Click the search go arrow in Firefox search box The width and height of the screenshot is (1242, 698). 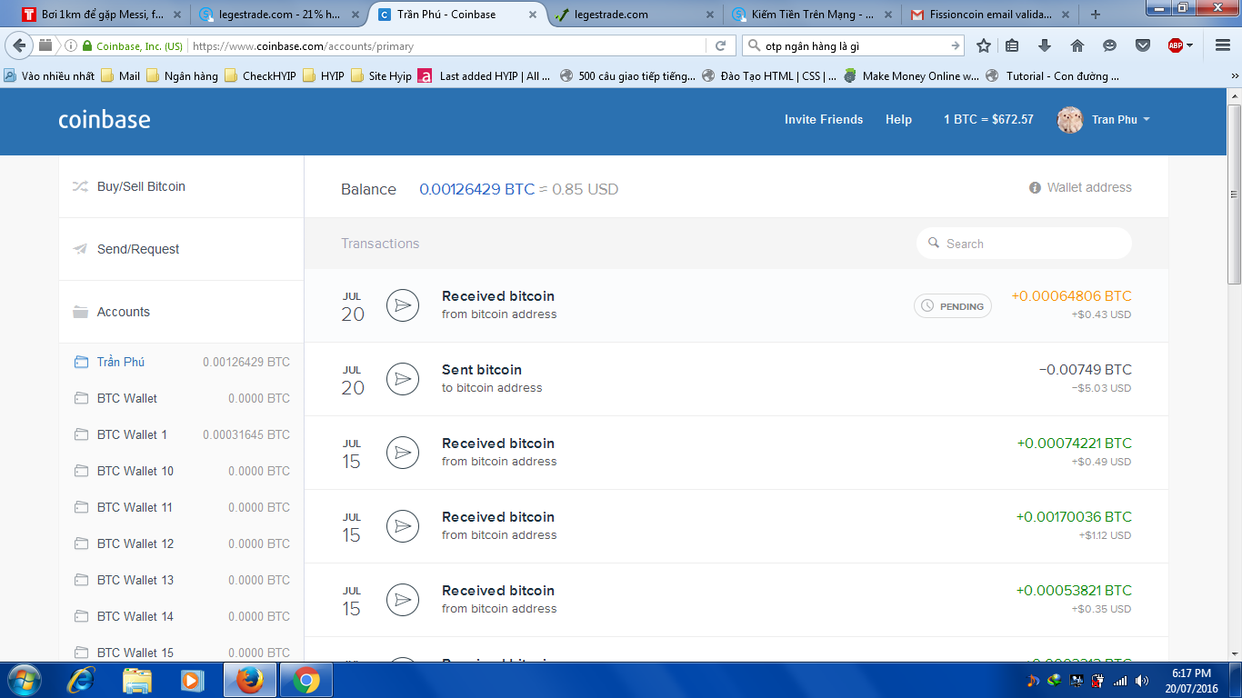point(955,45)
